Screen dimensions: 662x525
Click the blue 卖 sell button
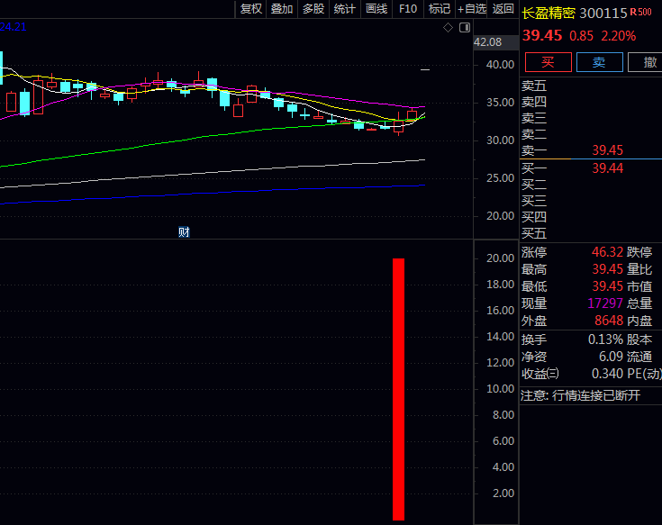(x=599, y=62)
